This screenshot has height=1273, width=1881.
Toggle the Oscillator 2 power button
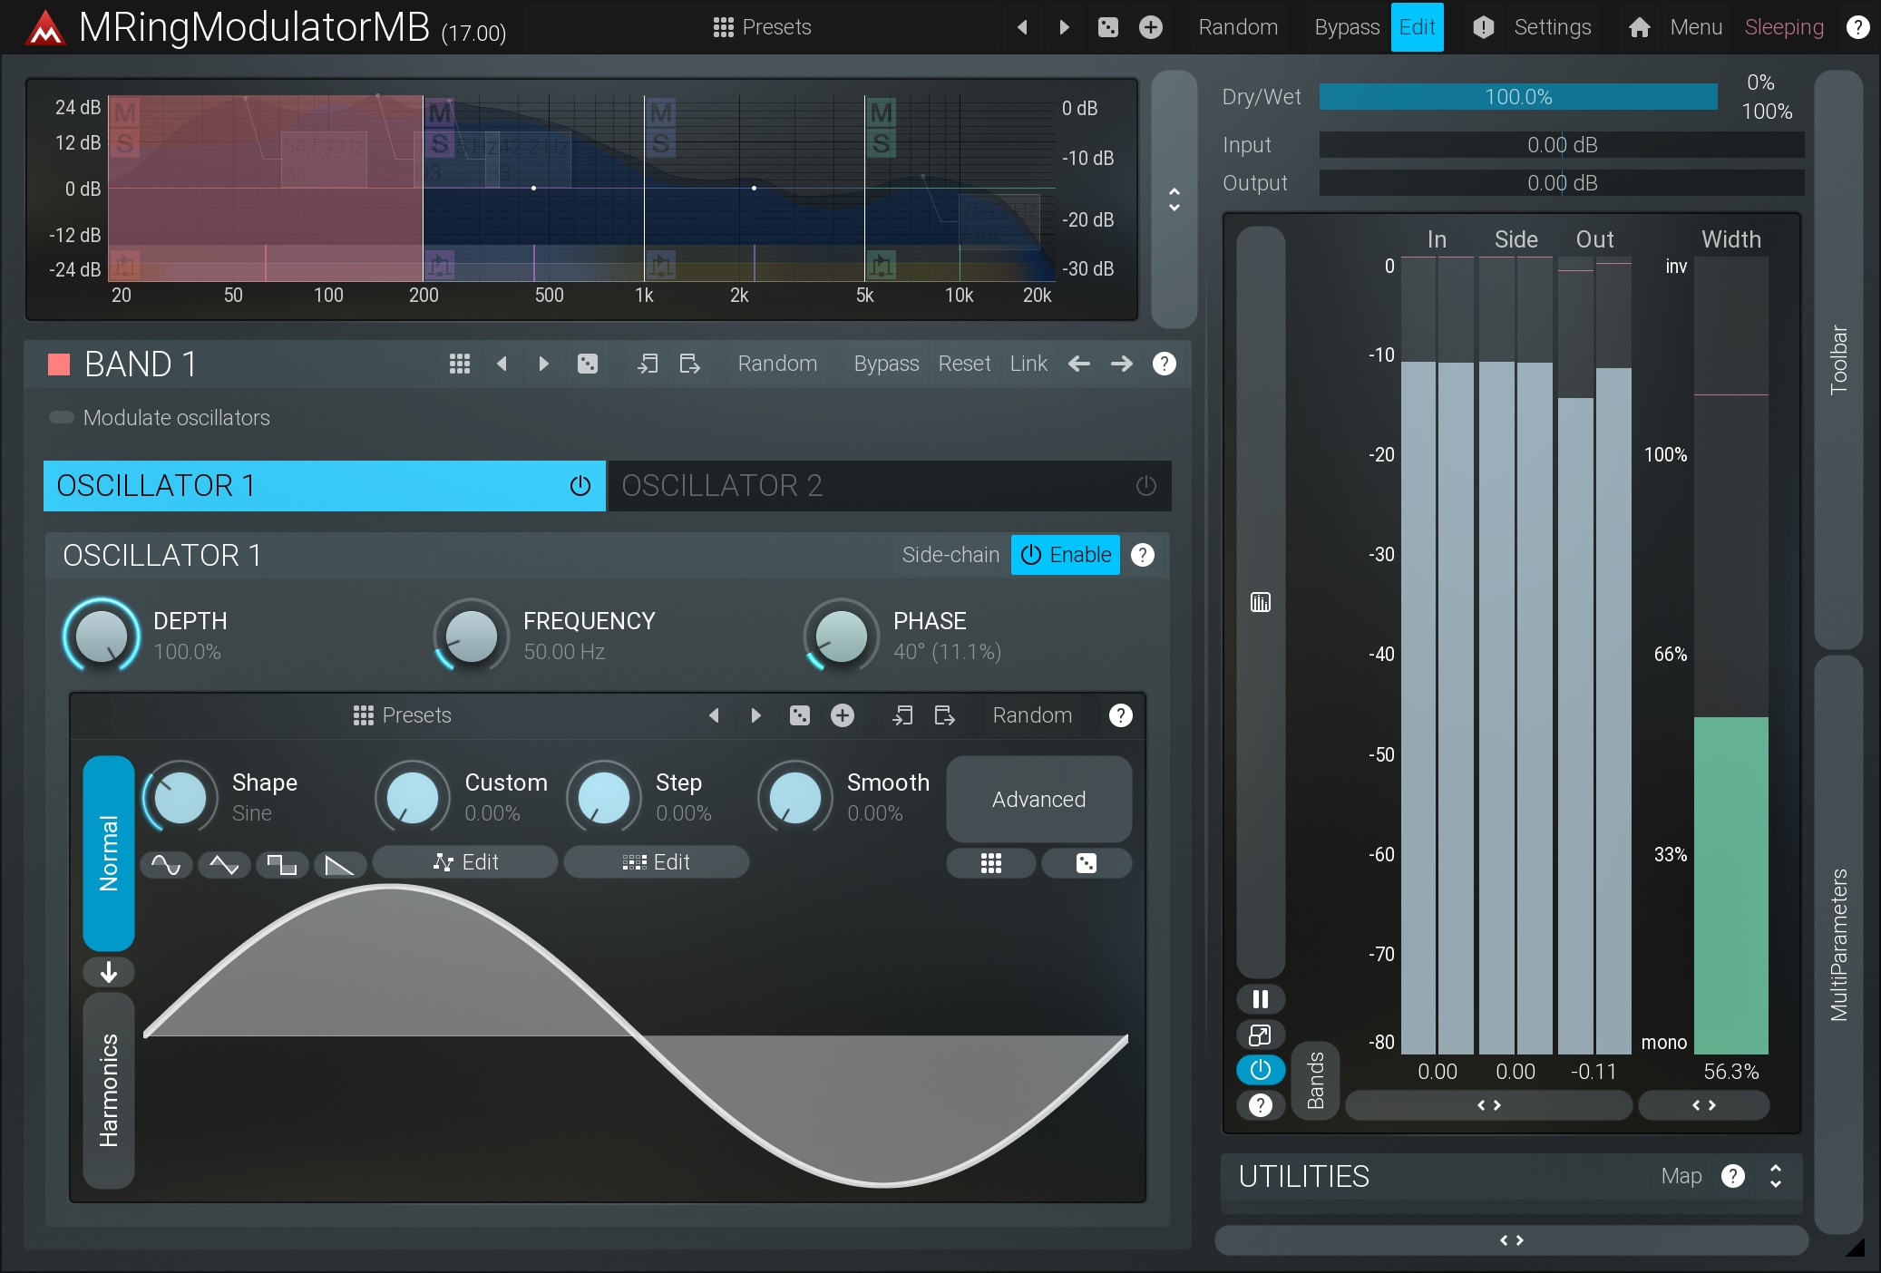pyautogui.click(x=1146, y=486)
